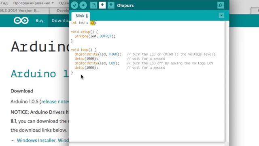Open the Программирование bookmark dropdown

tap(34, 3)
